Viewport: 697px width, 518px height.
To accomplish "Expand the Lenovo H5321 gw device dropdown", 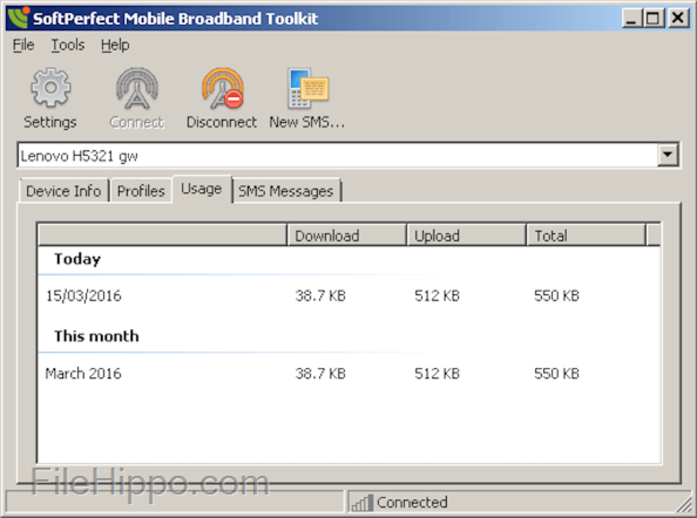I will click(668, 156).
